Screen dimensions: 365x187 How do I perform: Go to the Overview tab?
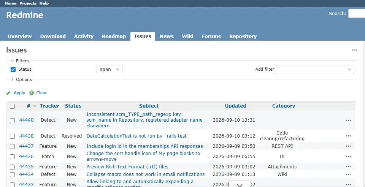point(20,36)
